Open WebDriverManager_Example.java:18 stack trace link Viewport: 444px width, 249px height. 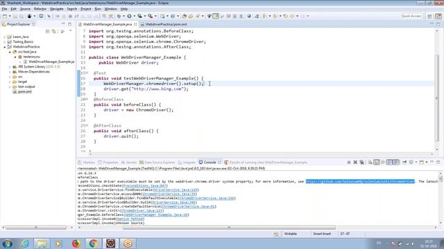[156, 215]
